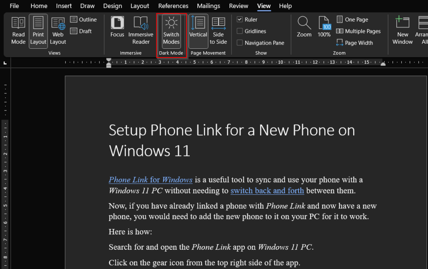Click the paragraph starting 'Now, if you have'
428x269 pixels.
[x=242, y=211]
